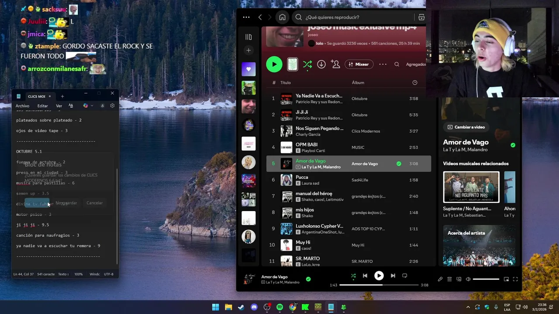Go forward in Spotify navigation

point(269,17)
